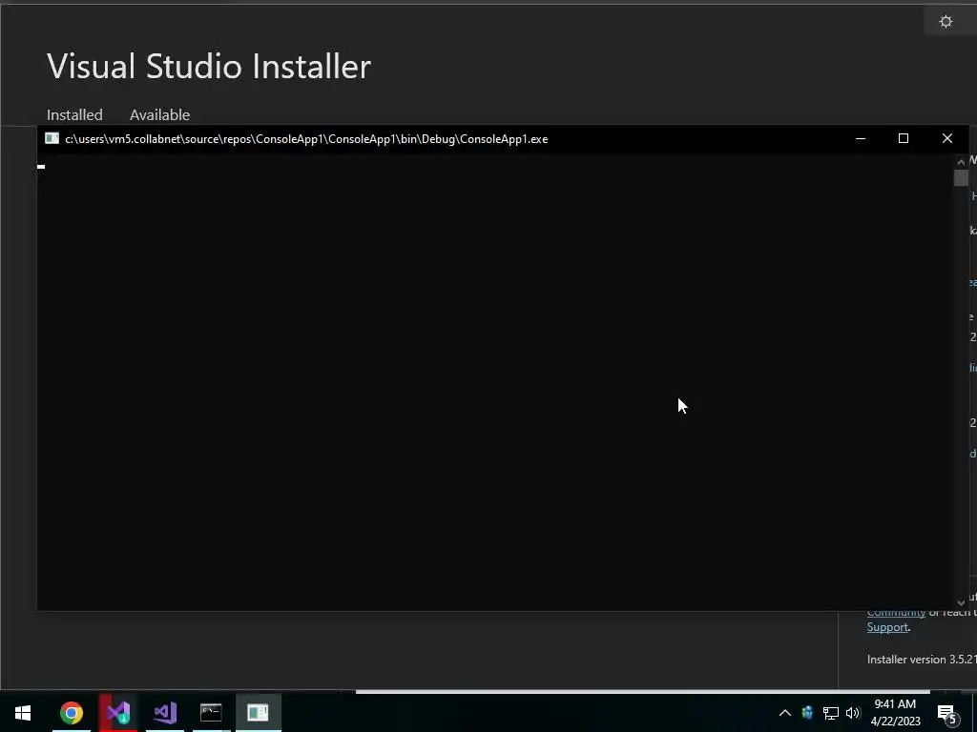
Task: Maximize the ConsoleApp1.exe console window
Action: click(x=904, y=139)
